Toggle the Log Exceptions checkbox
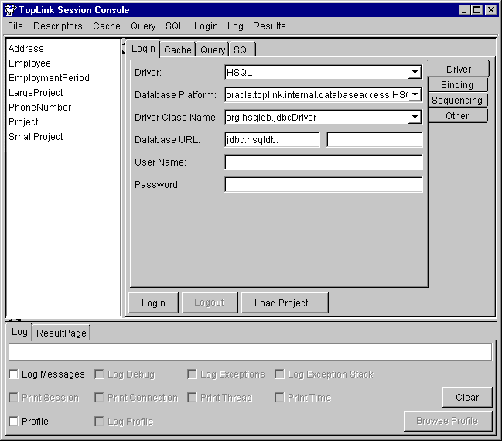This screenshot has width=502, height=441. tap(192, 374)
